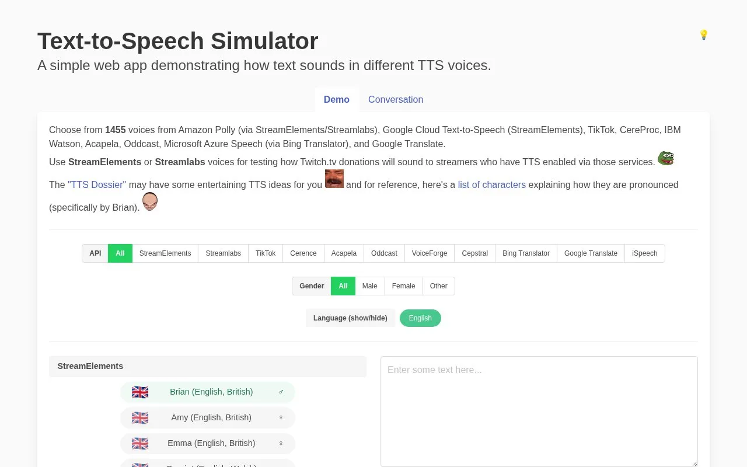Click the laughing man emote image

(334, 179)
